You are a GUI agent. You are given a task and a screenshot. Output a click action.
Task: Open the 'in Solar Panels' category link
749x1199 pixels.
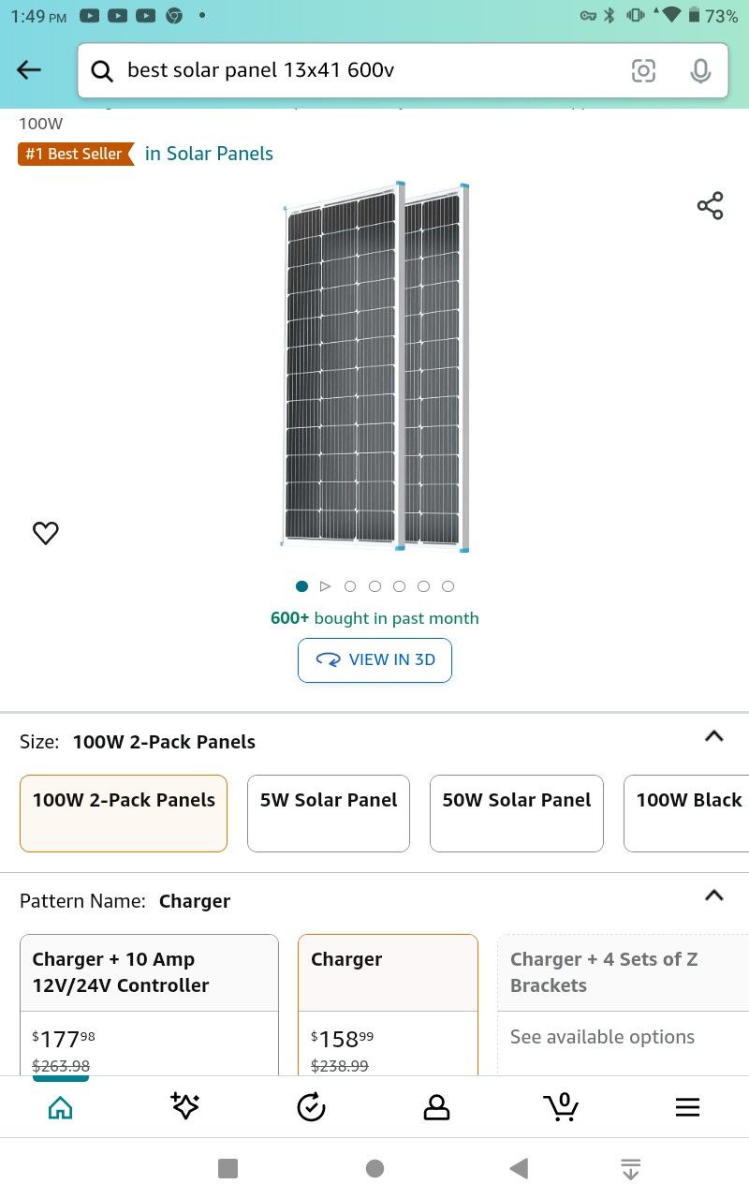209,154
